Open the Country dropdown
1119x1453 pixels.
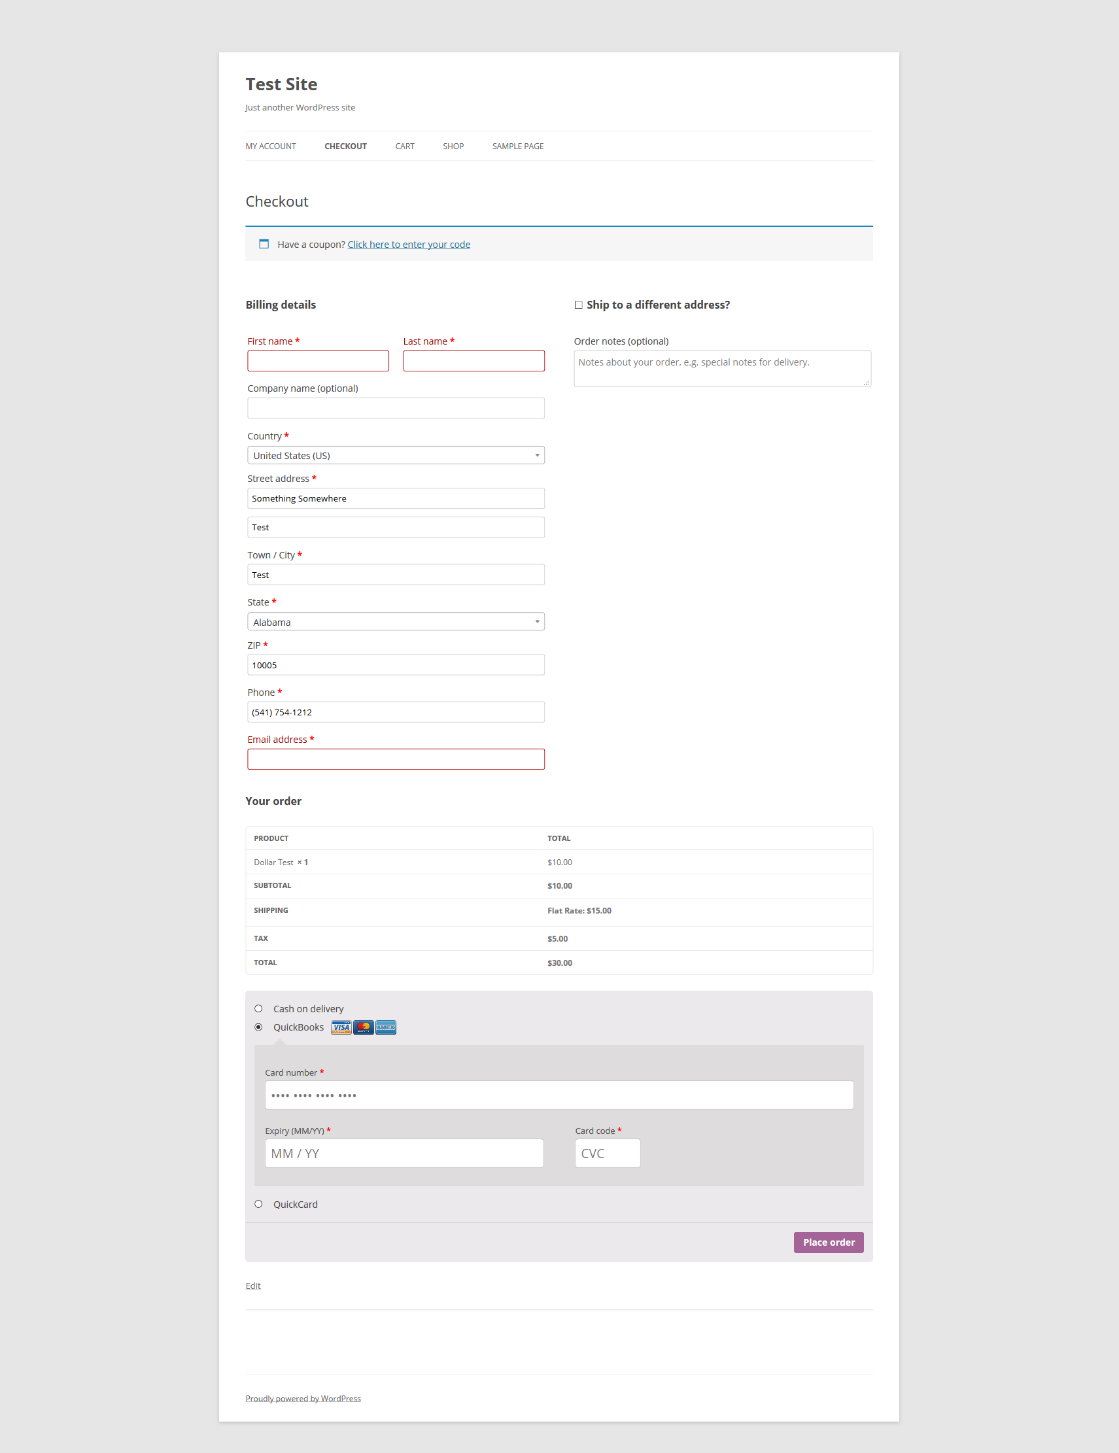click(x=396, y=455)
